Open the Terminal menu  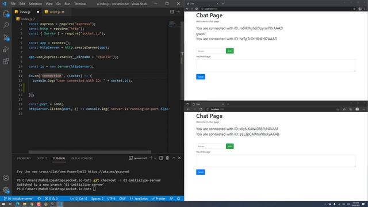pos(80,4)
